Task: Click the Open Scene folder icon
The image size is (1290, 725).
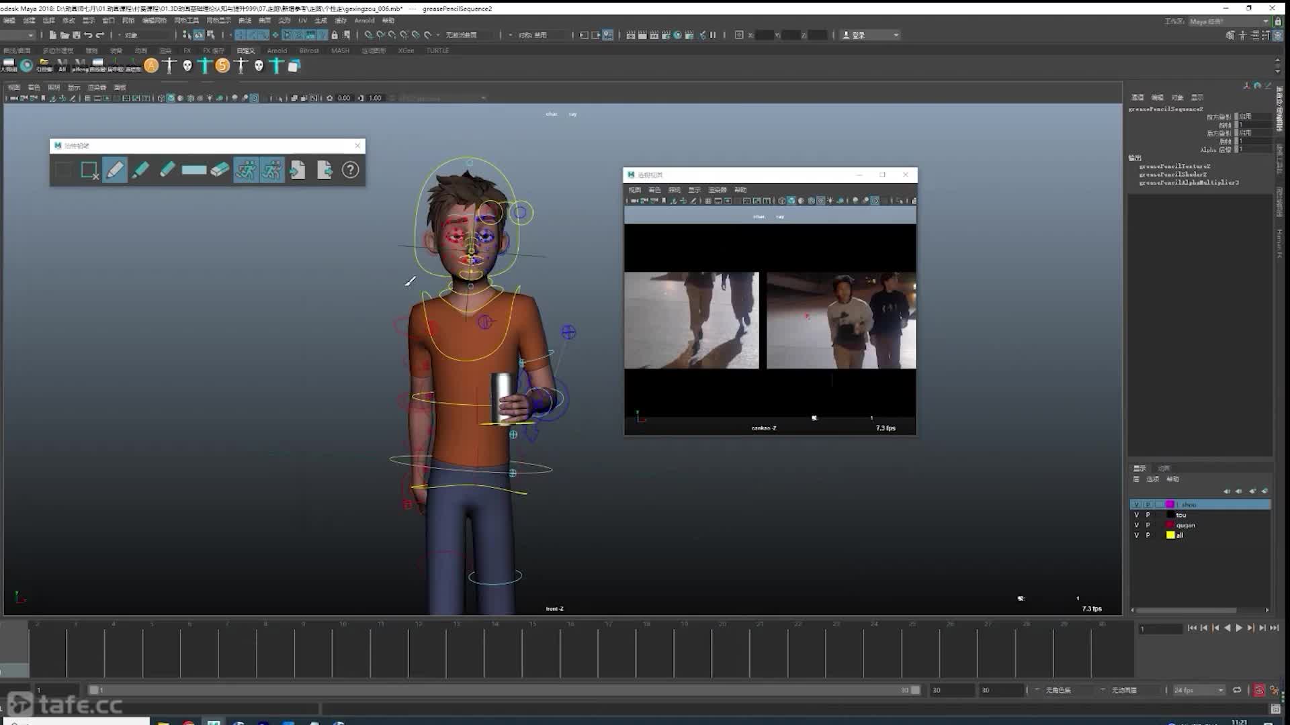Action: (64, 35)
